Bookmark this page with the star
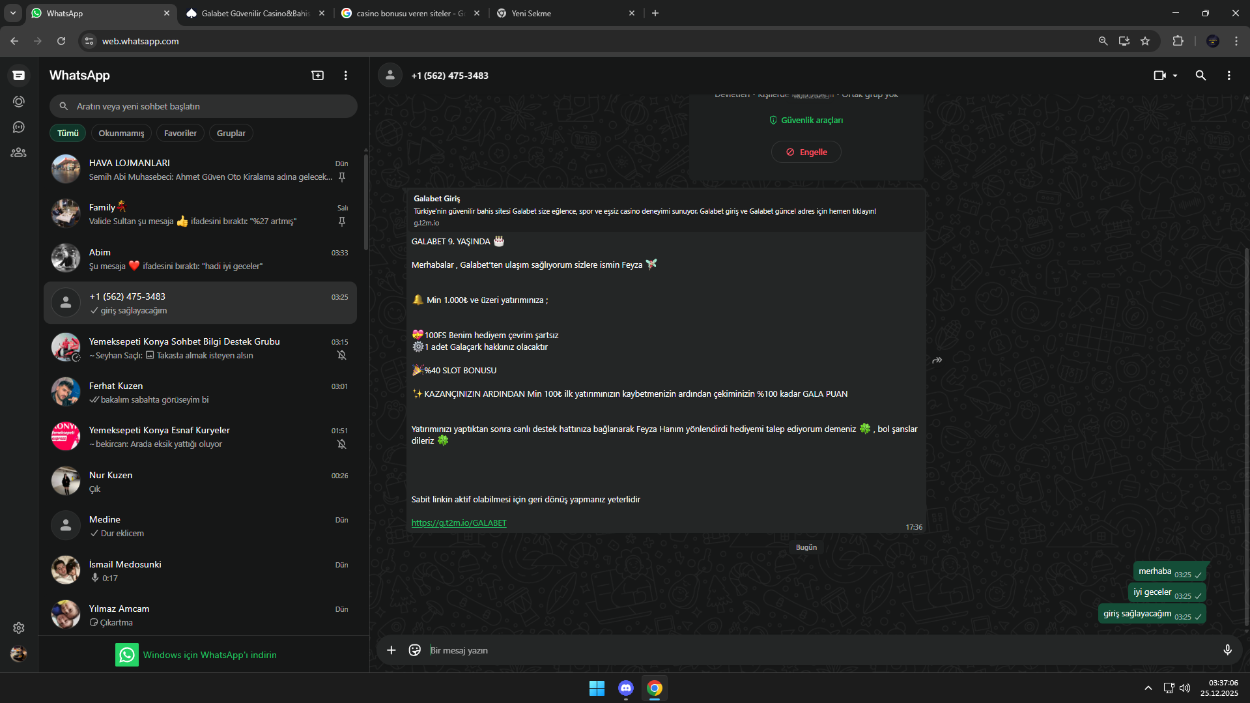The image size is (1250, 703). coord(1145,41)
